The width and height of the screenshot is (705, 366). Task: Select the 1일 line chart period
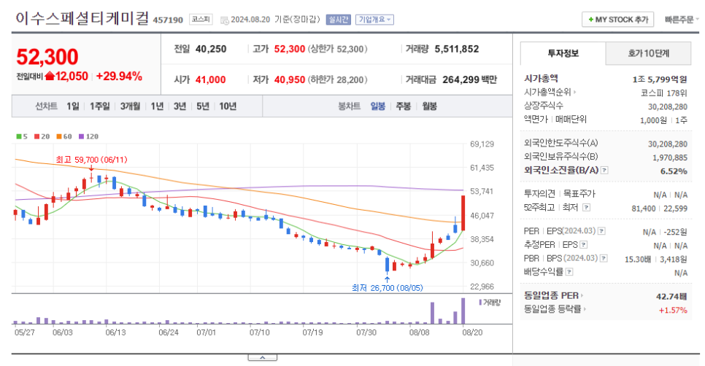point(73,106)
